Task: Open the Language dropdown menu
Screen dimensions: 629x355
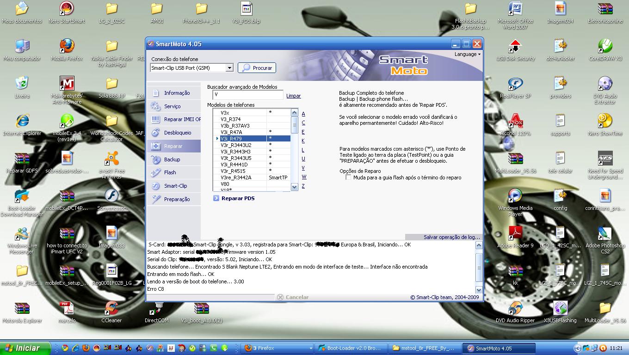Action: [x=467, y=54]
